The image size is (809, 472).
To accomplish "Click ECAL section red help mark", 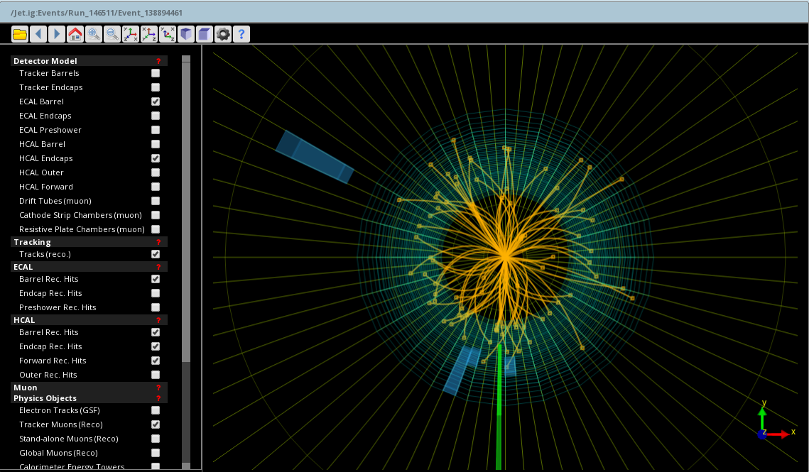I will 158,267.
